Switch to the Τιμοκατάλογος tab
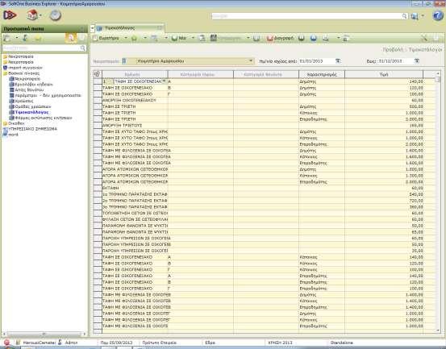 [129, 28]
